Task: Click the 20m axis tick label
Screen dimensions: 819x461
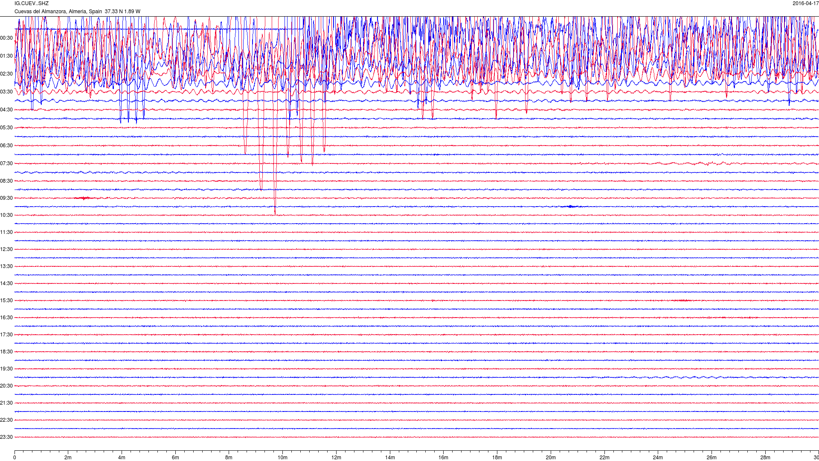Action: (x=551, y=458)
